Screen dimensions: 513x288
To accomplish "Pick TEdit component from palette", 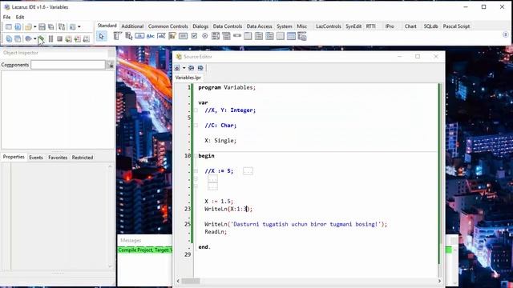I will pyautogui.click(x=161, y=36).
